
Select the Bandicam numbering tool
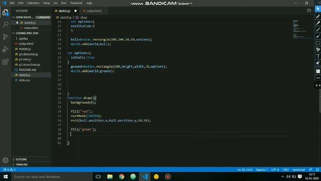coord(318,49)
